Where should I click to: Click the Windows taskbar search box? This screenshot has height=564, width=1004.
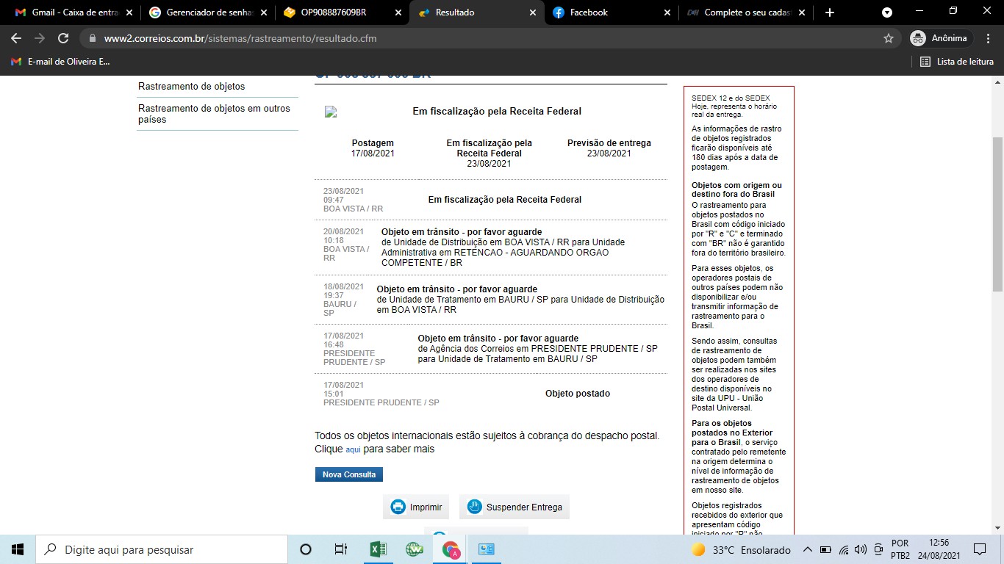(x=162, y=549)
